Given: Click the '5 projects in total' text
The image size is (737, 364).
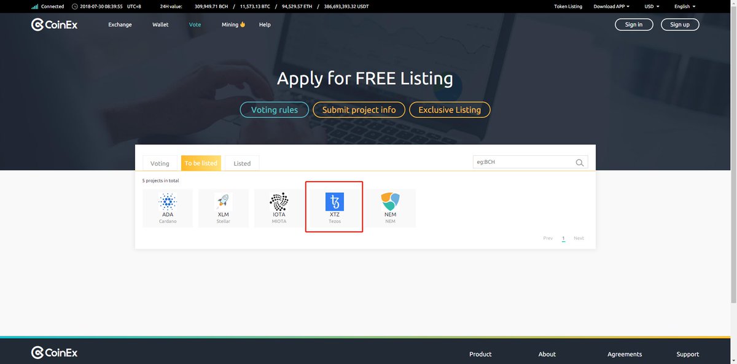Looking at the screenshot, I should pos(161,180).
